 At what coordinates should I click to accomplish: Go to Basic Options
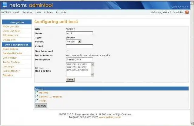coord(10,49)
